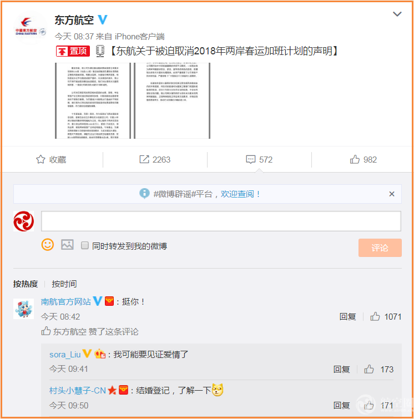Open the post options chevron menu
Image resolution: width=414 pixels, height=419 pixels.
click(397, 14)
